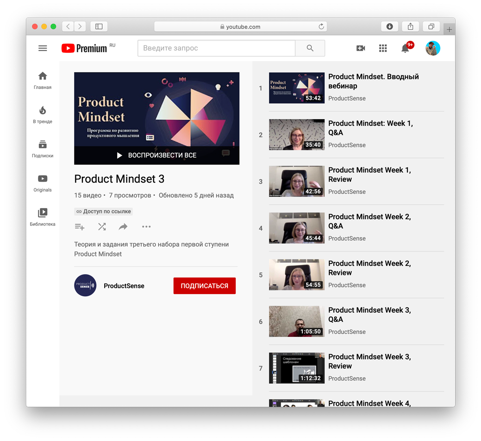Viewport: 481px width, 441px height.
Task: Save playlist with the add-to-library icon
Action: point(80,227)
